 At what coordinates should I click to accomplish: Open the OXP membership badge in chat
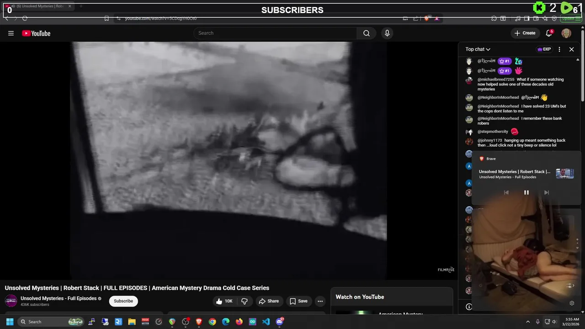[x=544, y=49]
